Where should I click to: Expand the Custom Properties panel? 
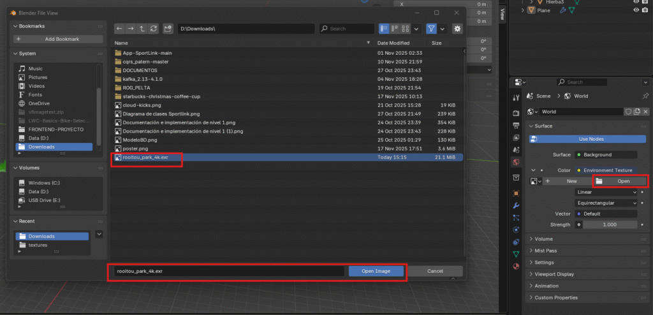coord(531,298)
